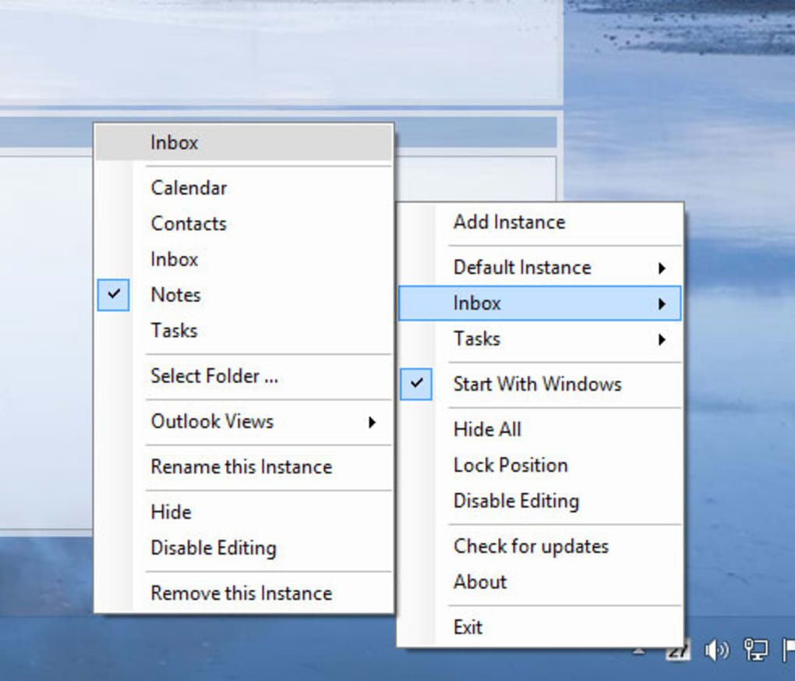Open the network icon in system tray
795x681 pixels.
point(755,650)
